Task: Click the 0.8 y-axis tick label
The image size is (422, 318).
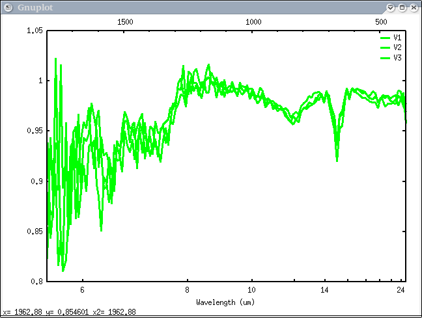Action: point(37,282)
